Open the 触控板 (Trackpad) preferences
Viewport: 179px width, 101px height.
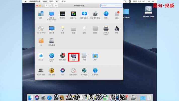pyautogui.click(x=95, y=30)
